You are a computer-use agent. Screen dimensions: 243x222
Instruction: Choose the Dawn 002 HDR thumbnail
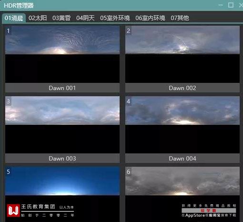(182, 54)
